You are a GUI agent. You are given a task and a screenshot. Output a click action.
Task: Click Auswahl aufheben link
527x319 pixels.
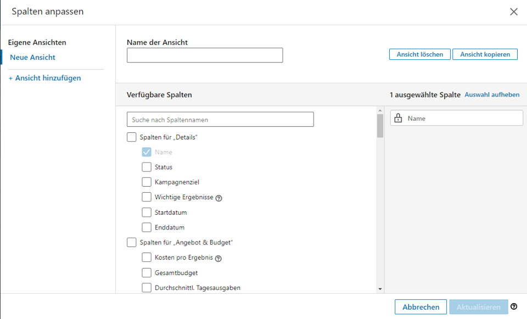point(492,95)
